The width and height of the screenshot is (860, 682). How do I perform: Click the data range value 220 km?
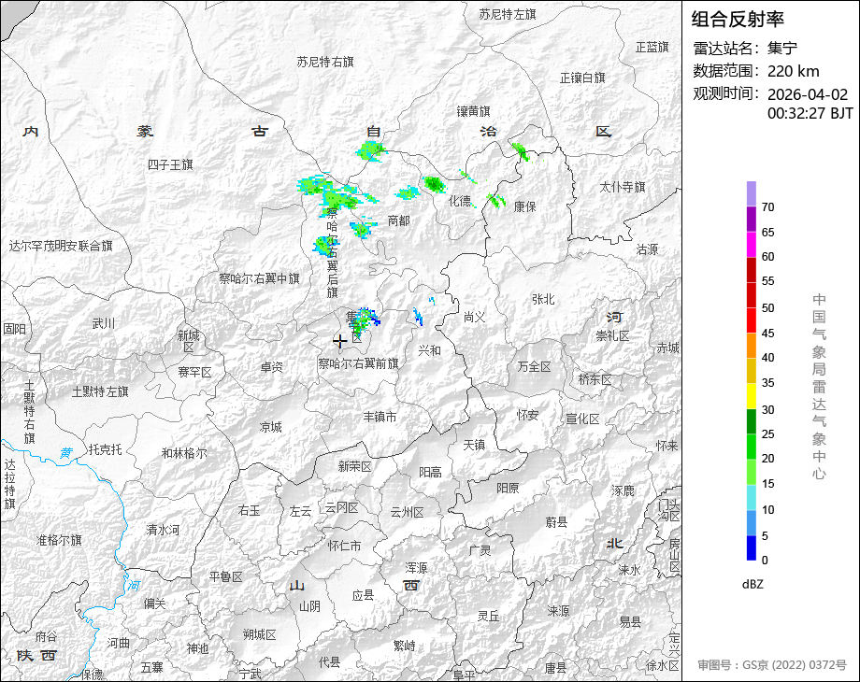[793, 71]
